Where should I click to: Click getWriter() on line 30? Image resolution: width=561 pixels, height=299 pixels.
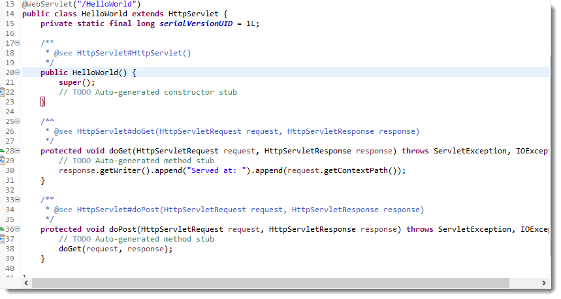tap(125, 170)
